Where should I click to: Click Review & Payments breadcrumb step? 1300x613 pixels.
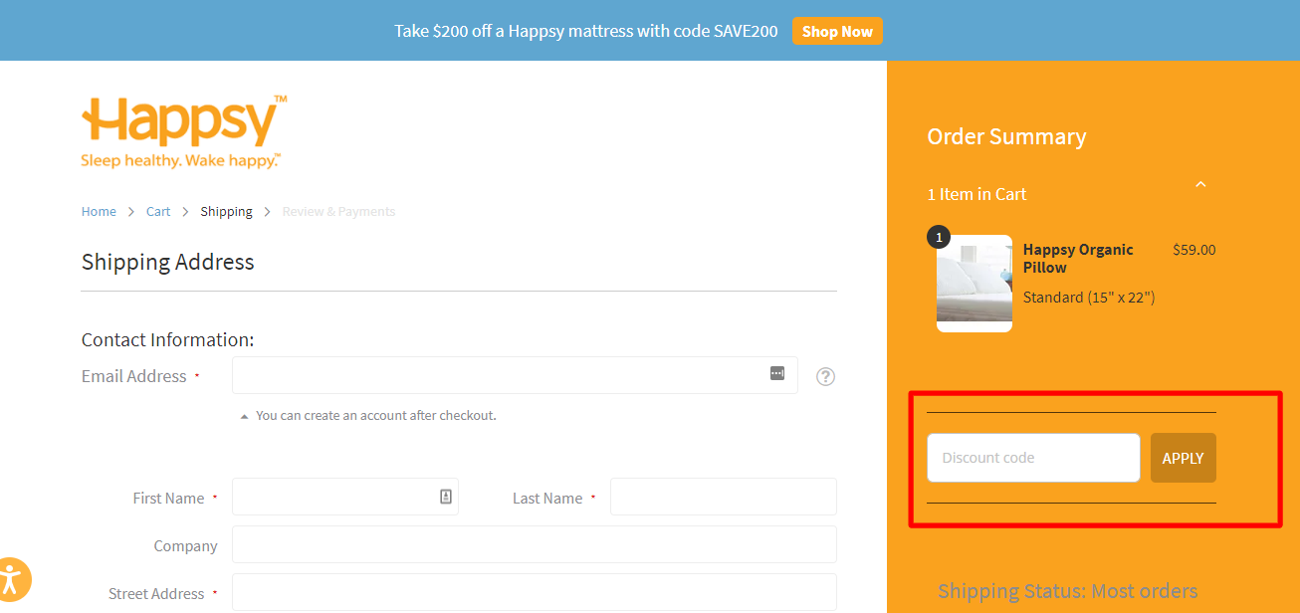pos(338,211)
